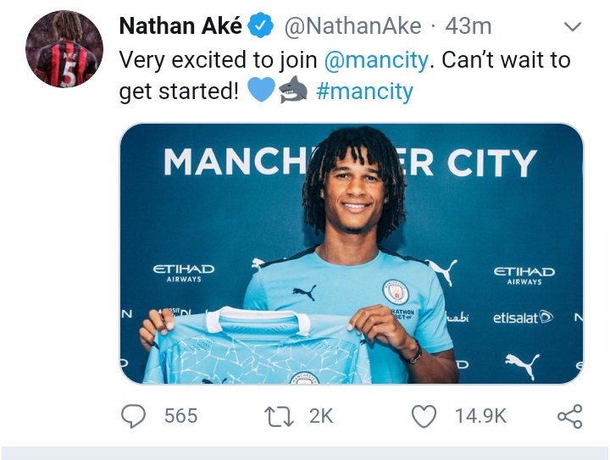The image size is (610, 460).
Task: Open the #mancity hashtag link
Action: (x=364, y=91)
